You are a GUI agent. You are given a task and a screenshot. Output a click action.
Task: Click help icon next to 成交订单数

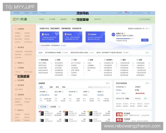pyautogui.click(x=63, y=92)
